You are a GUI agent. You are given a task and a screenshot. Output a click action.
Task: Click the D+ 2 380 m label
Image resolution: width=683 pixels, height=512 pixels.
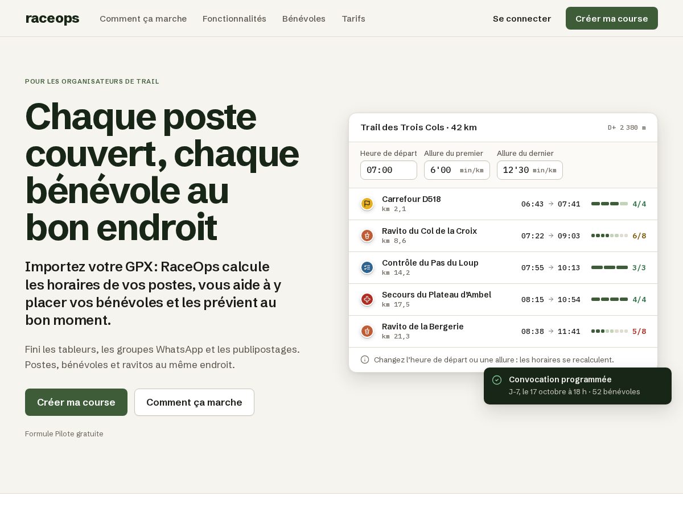pos(627,127)
